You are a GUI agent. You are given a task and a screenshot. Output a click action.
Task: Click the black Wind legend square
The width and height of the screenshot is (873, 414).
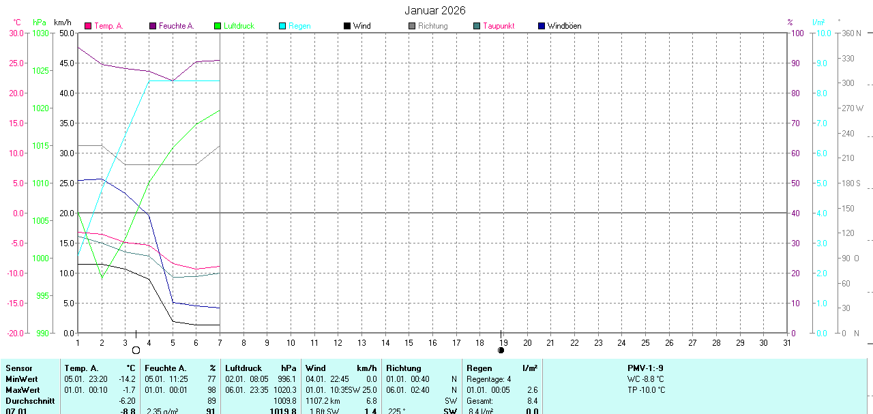[x=347, y=26]
